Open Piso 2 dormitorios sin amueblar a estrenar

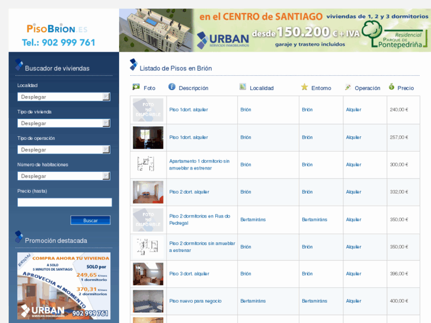[202, 247]
